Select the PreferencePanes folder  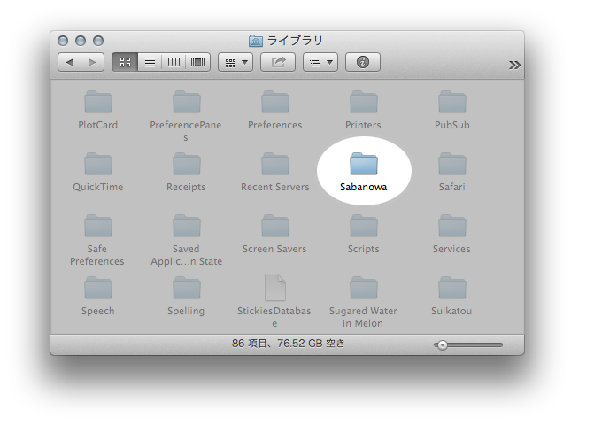pos(187,102)
